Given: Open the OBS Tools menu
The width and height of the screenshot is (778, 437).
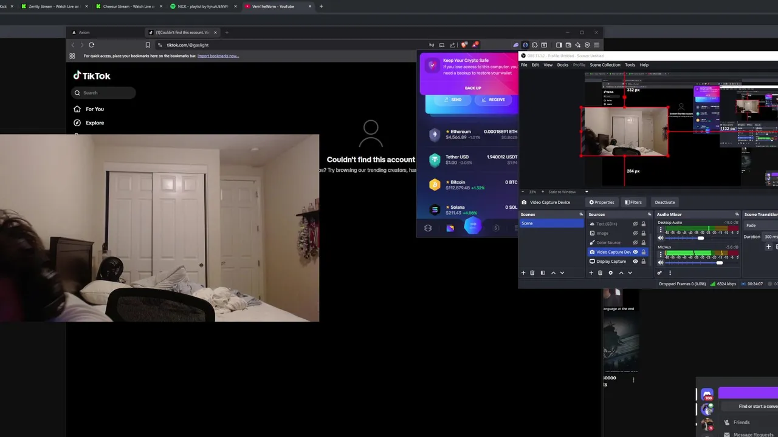Looking at the screenshot, I should pyautogui.click(x=630, y=65).
